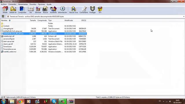The width and height of the screenshot is (185, 104).
Task: Show archive Información
Action: [62, 10]
